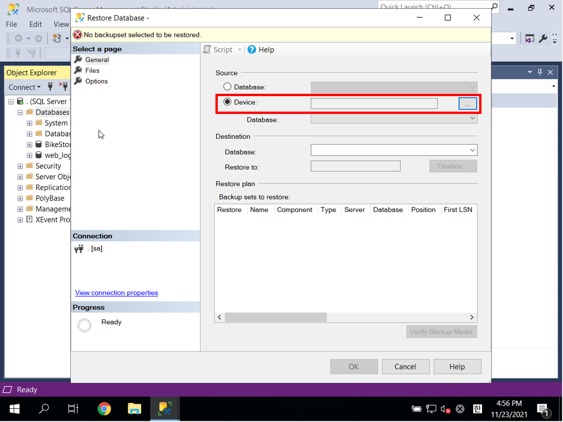Image resolution: width=563 pixels, height=422 pixels.
Task: Collapse the SQL Server root node
Action: point(11,101)
